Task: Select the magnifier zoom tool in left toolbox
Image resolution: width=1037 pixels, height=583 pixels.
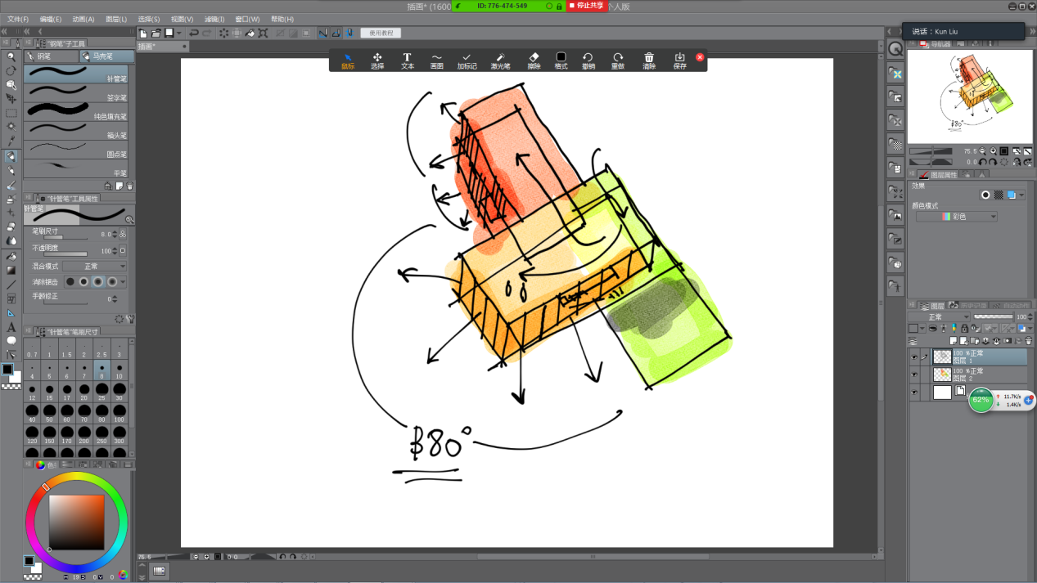Action: (x=11, y=56)
